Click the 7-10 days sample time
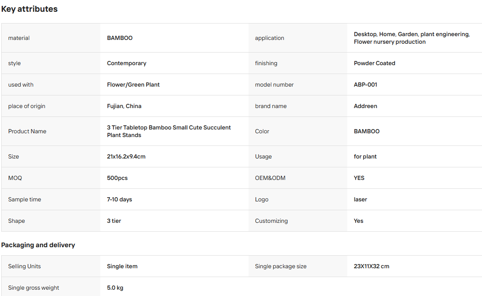Screen dimensions: 482x296 coord(119,199)
